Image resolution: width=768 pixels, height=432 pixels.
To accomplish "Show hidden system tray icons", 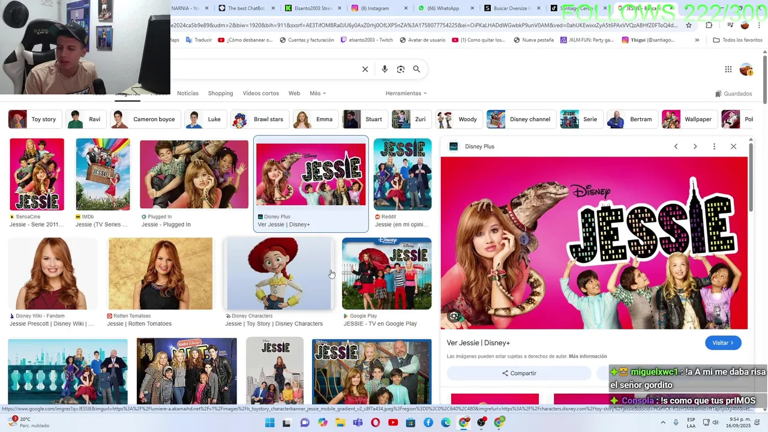I will click(663, 422).
